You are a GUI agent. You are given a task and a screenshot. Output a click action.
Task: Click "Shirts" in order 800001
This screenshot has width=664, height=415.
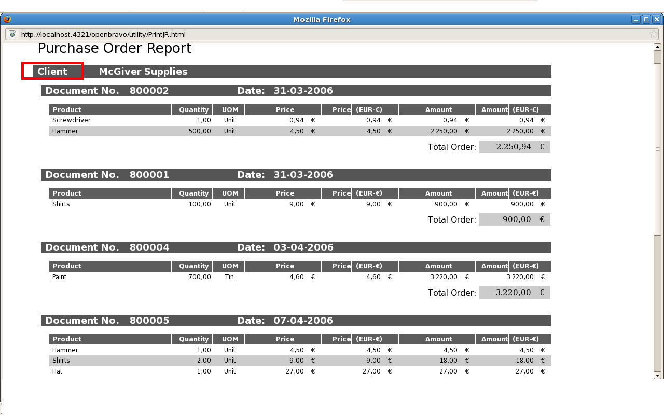(x=61, y=204)
